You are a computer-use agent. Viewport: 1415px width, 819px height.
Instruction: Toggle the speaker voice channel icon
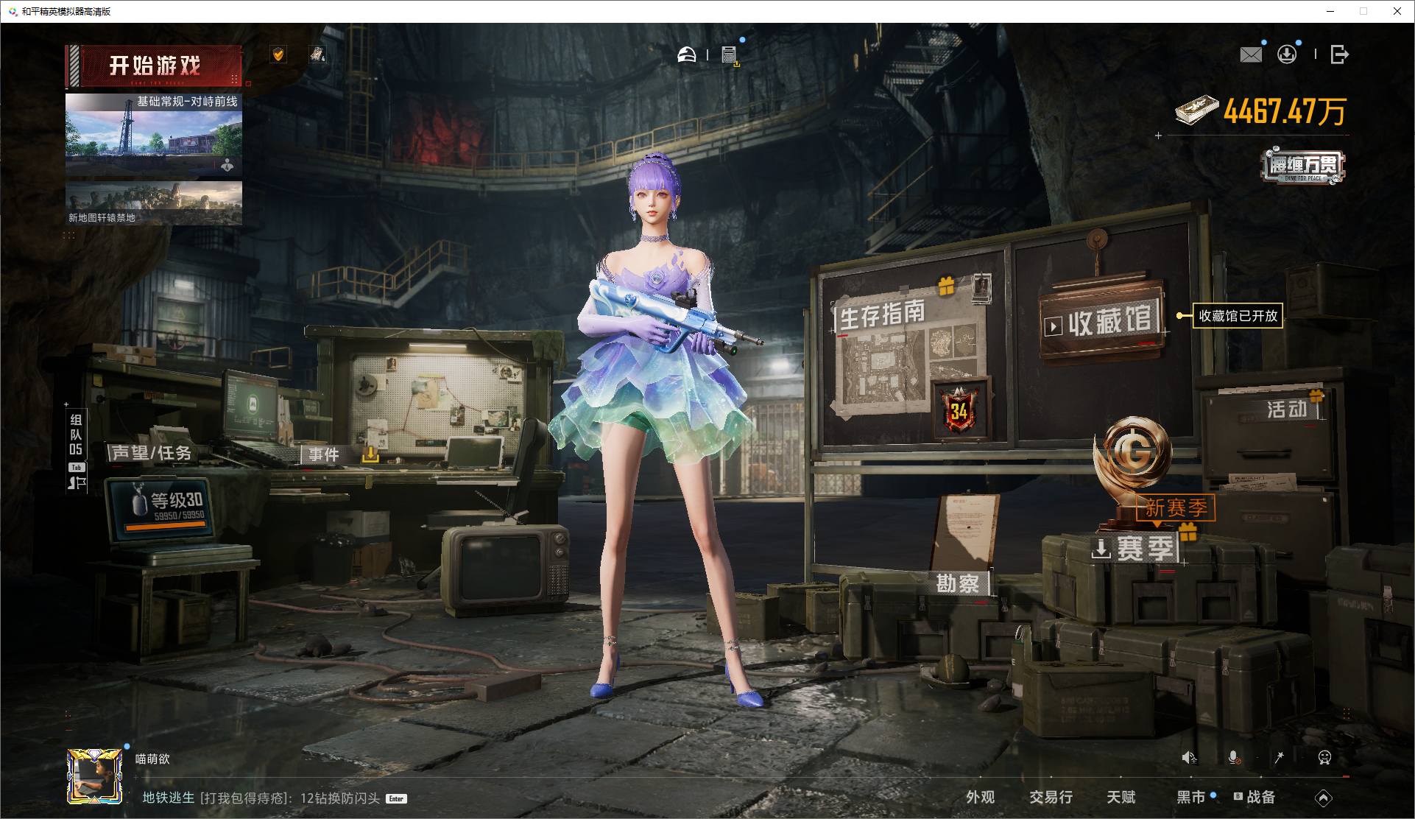click(x=1188, y=757)
